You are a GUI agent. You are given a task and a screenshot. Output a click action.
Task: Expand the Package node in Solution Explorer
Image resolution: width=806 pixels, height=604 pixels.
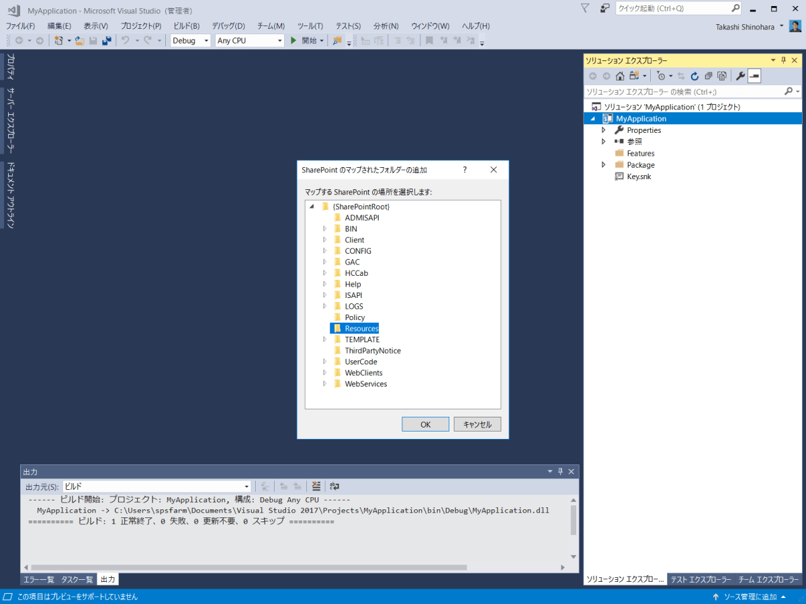coord(603,164)
